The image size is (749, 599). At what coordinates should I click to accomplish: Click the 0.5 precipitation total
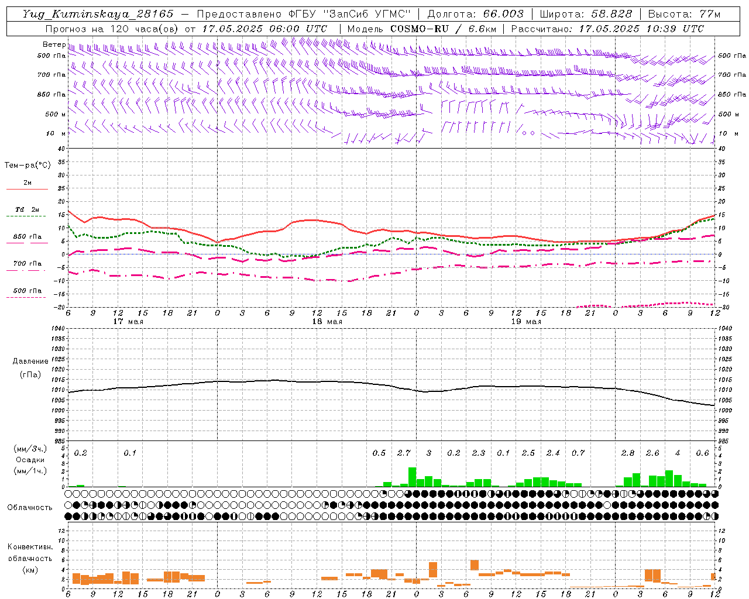click(x=379, y=453)
